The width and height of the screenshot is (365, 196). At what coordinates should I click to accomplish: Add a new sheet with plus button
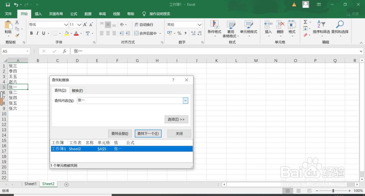tap(66, 184)
